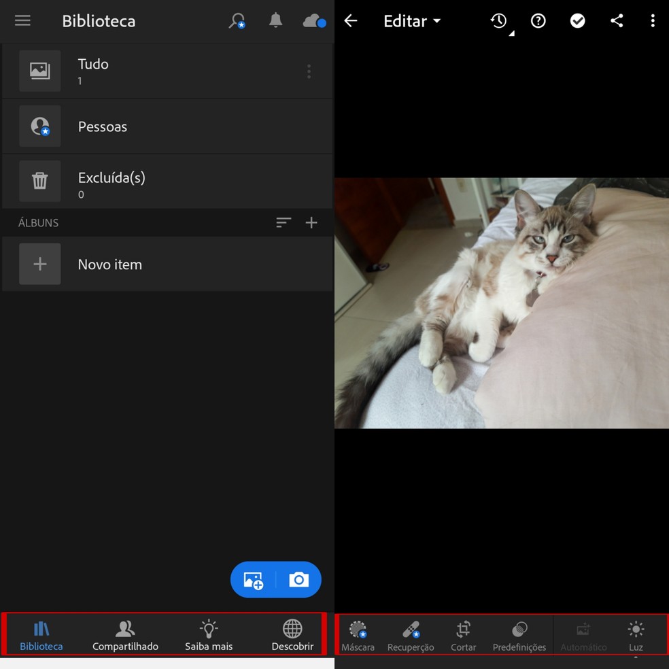
Task: Open the Cortar crop tool
Action: (x=464, y=635)
